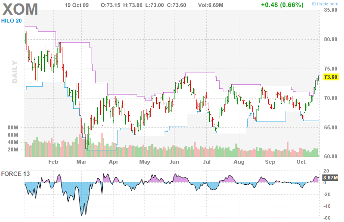Click the -60 force index axis label
Viewport: 344px width, 222px height.
tap(326, 216)
